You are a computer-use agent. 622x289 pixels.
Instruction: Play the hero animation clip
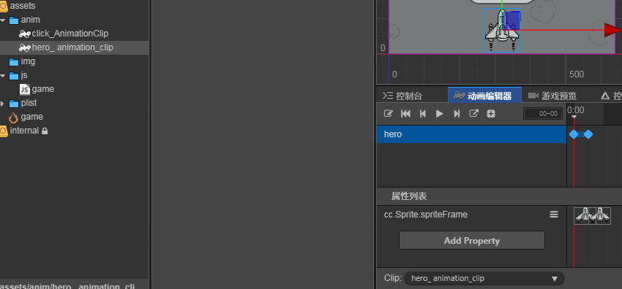pyautogui.click(x=440, y=113)
